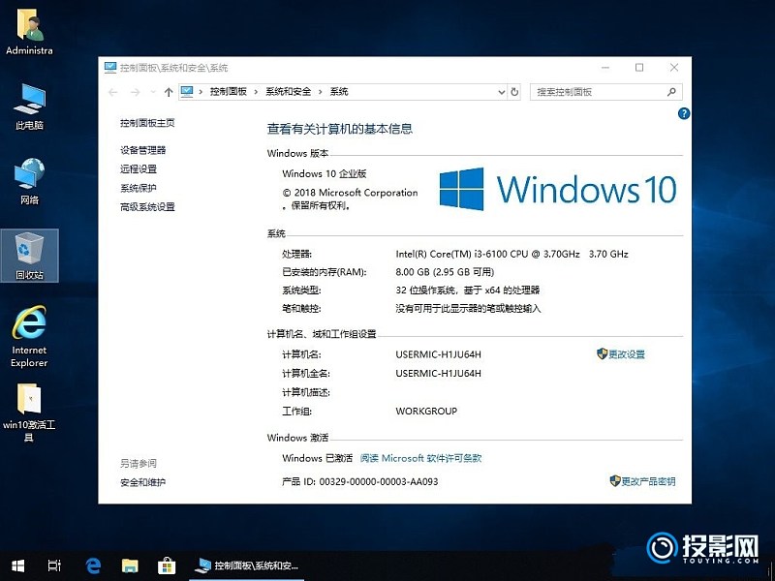Go back using the back arrow
This screenshot has height=581, width=775.
(113, 92)
